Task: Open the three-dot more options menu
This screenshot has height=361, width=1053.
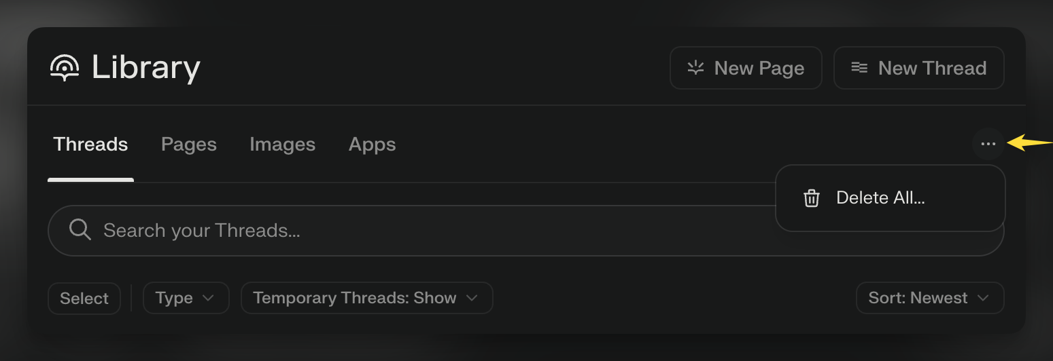Action: [x=988, y=144]
